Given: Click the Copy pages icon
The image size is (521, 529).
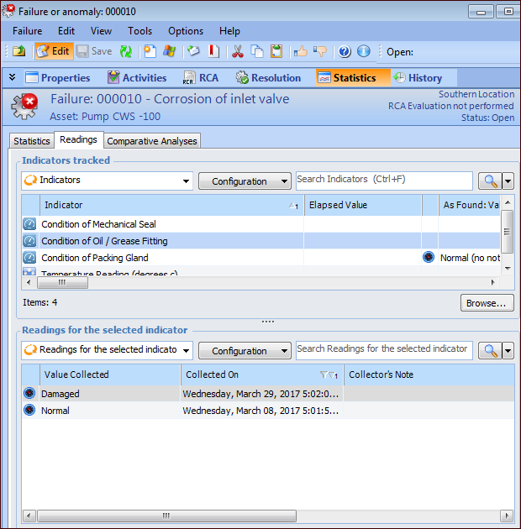Looking at the screenshot, I should (x=257, y=51).
